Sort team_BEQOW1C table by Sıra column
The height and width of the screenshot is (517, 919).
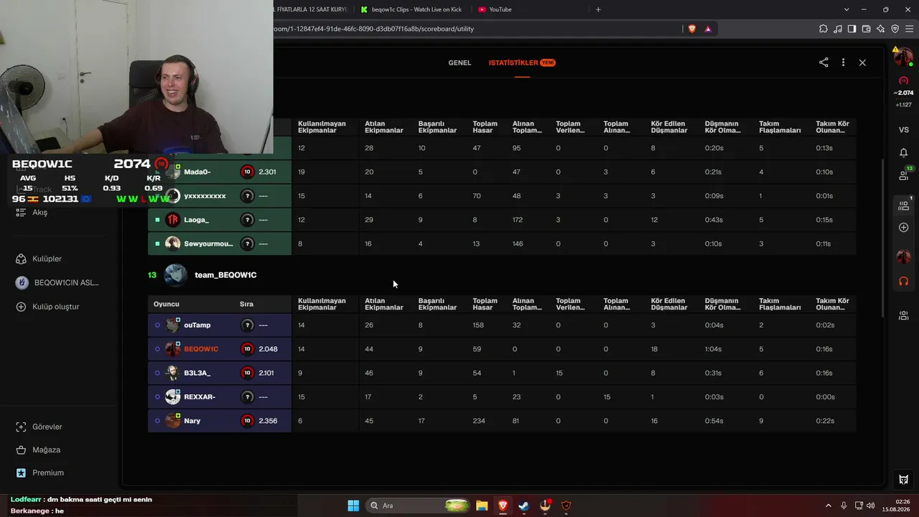[246, 304]
